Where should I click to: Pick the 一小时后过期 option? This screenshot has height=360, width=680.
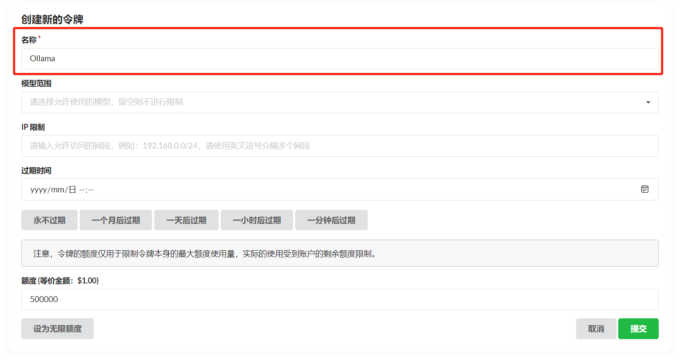coord(256,220)
